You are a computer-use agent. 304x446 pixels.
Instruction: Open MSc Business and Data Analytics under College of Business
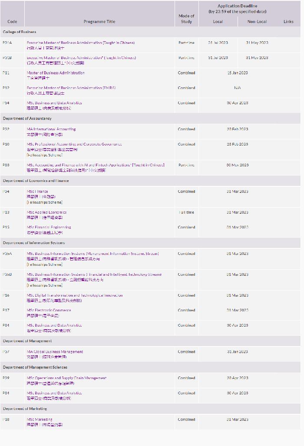coord(54,103)
